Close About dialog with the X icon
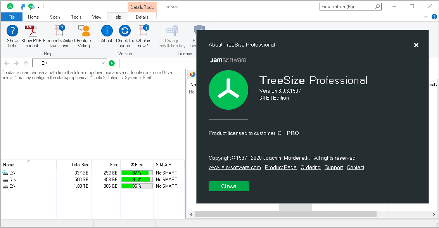 (x=416, y=45)
